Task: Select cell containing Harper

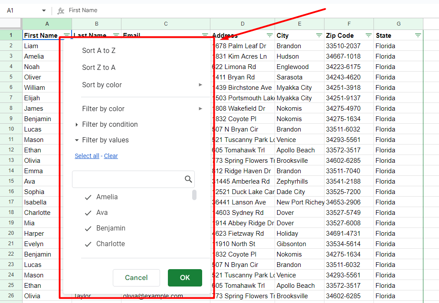Action: [x=41, y=233]
